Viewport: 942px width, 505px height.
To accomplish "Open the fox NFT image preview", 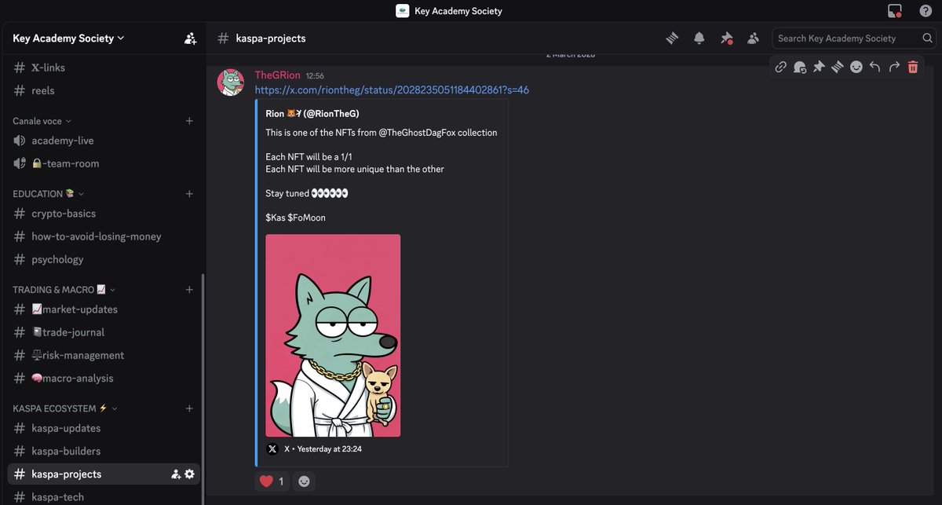I will [333, 335].
